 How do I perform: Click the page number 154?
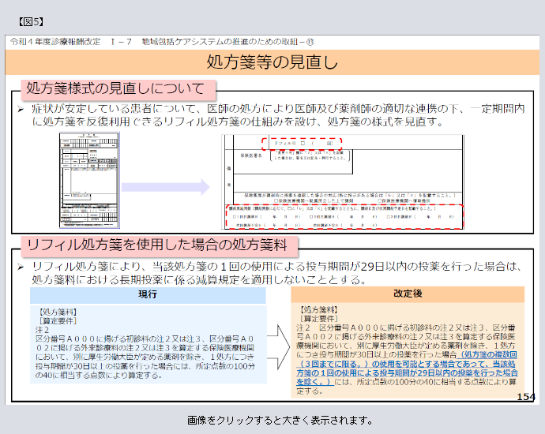pos(526,396)
